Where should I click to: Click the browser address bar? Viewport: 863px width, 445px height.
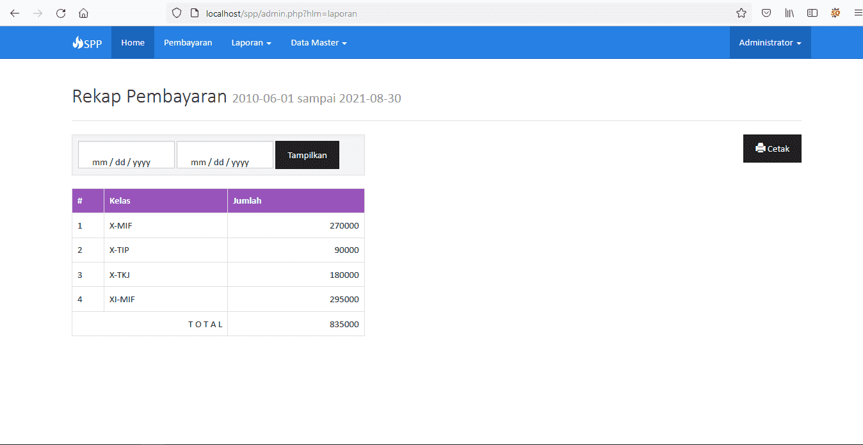point(384,13)
